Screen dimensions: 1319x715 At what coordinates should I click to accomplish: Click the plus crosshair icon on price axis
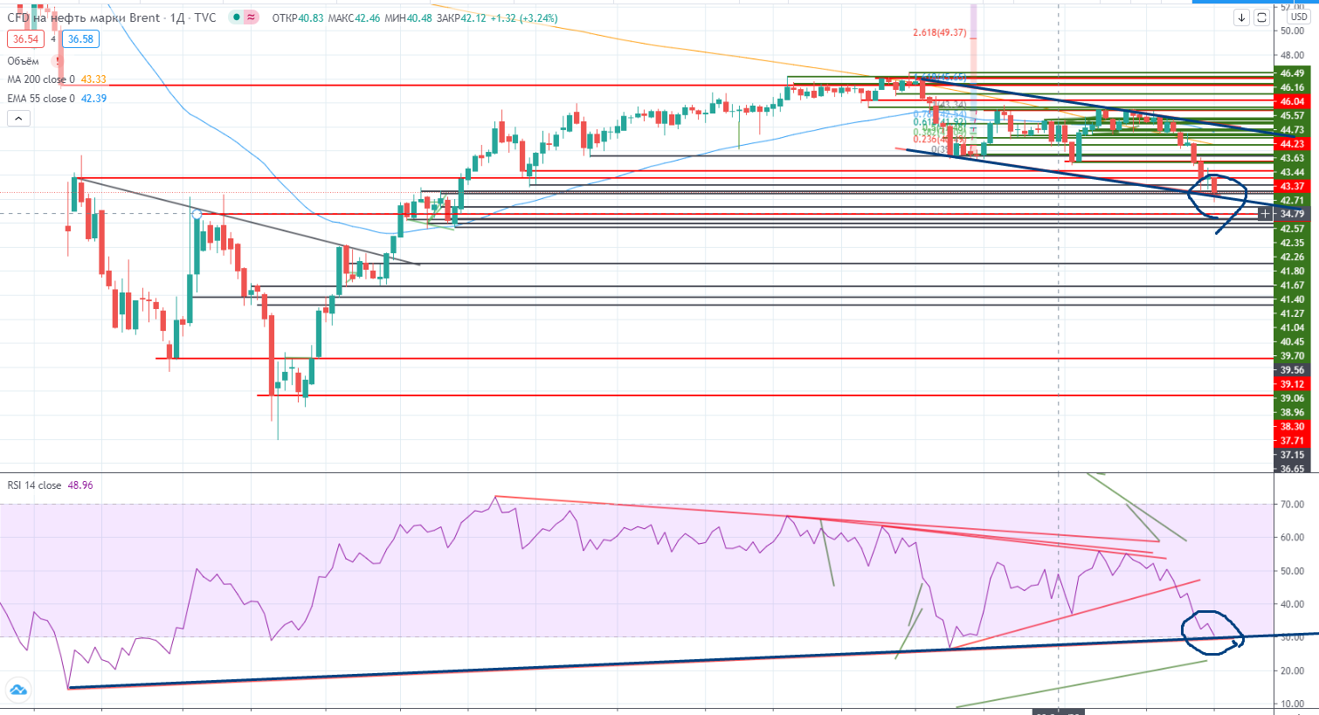pyautogui.click(x=1266, y=214)
